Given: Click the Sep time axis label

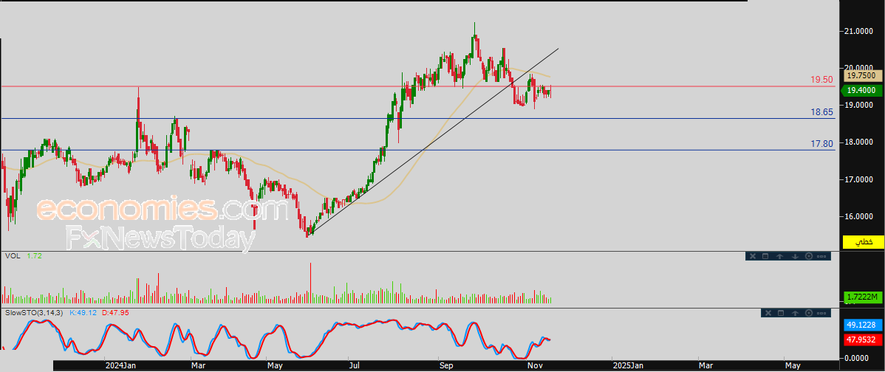Looking at the screenshot, I should 446,366.
